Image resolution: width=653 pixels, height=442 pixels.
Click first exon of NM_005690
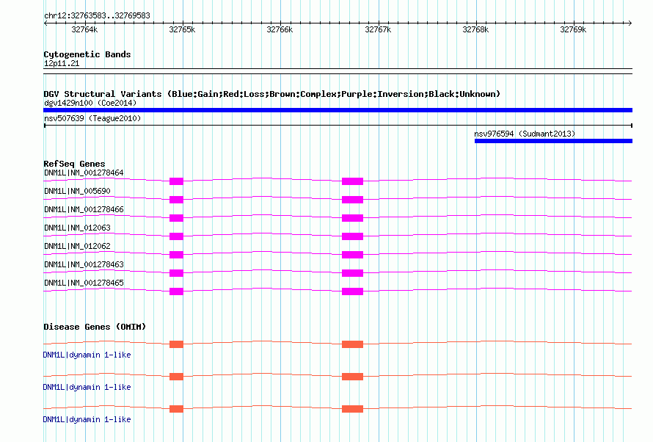click(176, 200)
